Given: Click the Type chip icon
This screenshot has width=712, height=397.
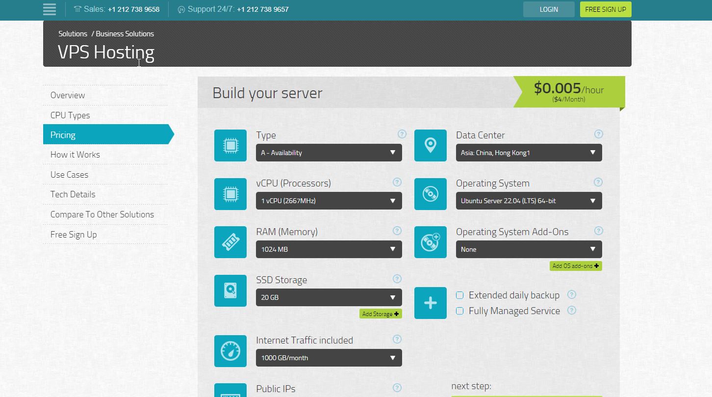Looking at the screenshot, I should [230, 145].
